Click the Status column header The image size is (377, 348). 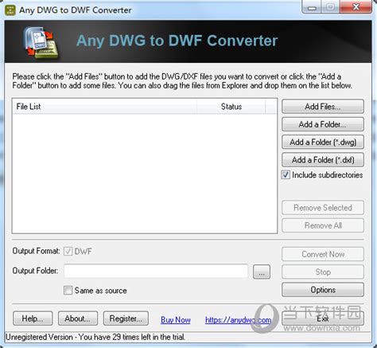(231, 107)
